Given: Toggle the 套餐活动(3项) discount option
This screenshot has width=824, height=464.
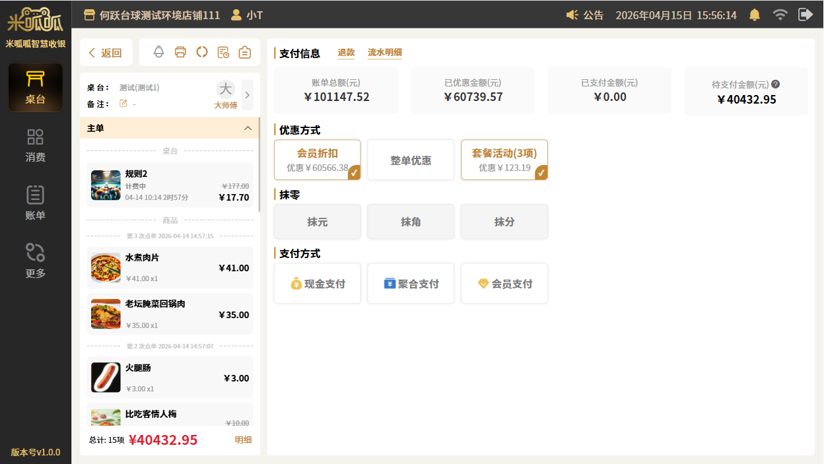Looking at the screenshot, I should coord(504,160).
